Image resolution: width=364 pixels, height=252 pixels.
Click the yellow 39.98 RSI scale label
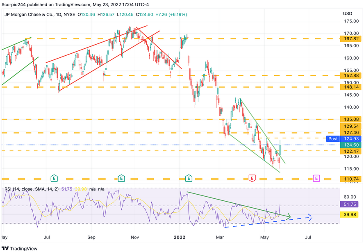(349, 214)
